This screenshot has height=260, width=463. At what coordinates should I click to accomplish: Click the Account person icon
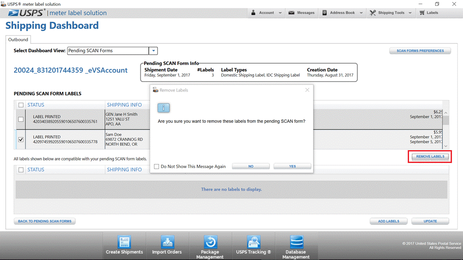(x=253, y=13)
